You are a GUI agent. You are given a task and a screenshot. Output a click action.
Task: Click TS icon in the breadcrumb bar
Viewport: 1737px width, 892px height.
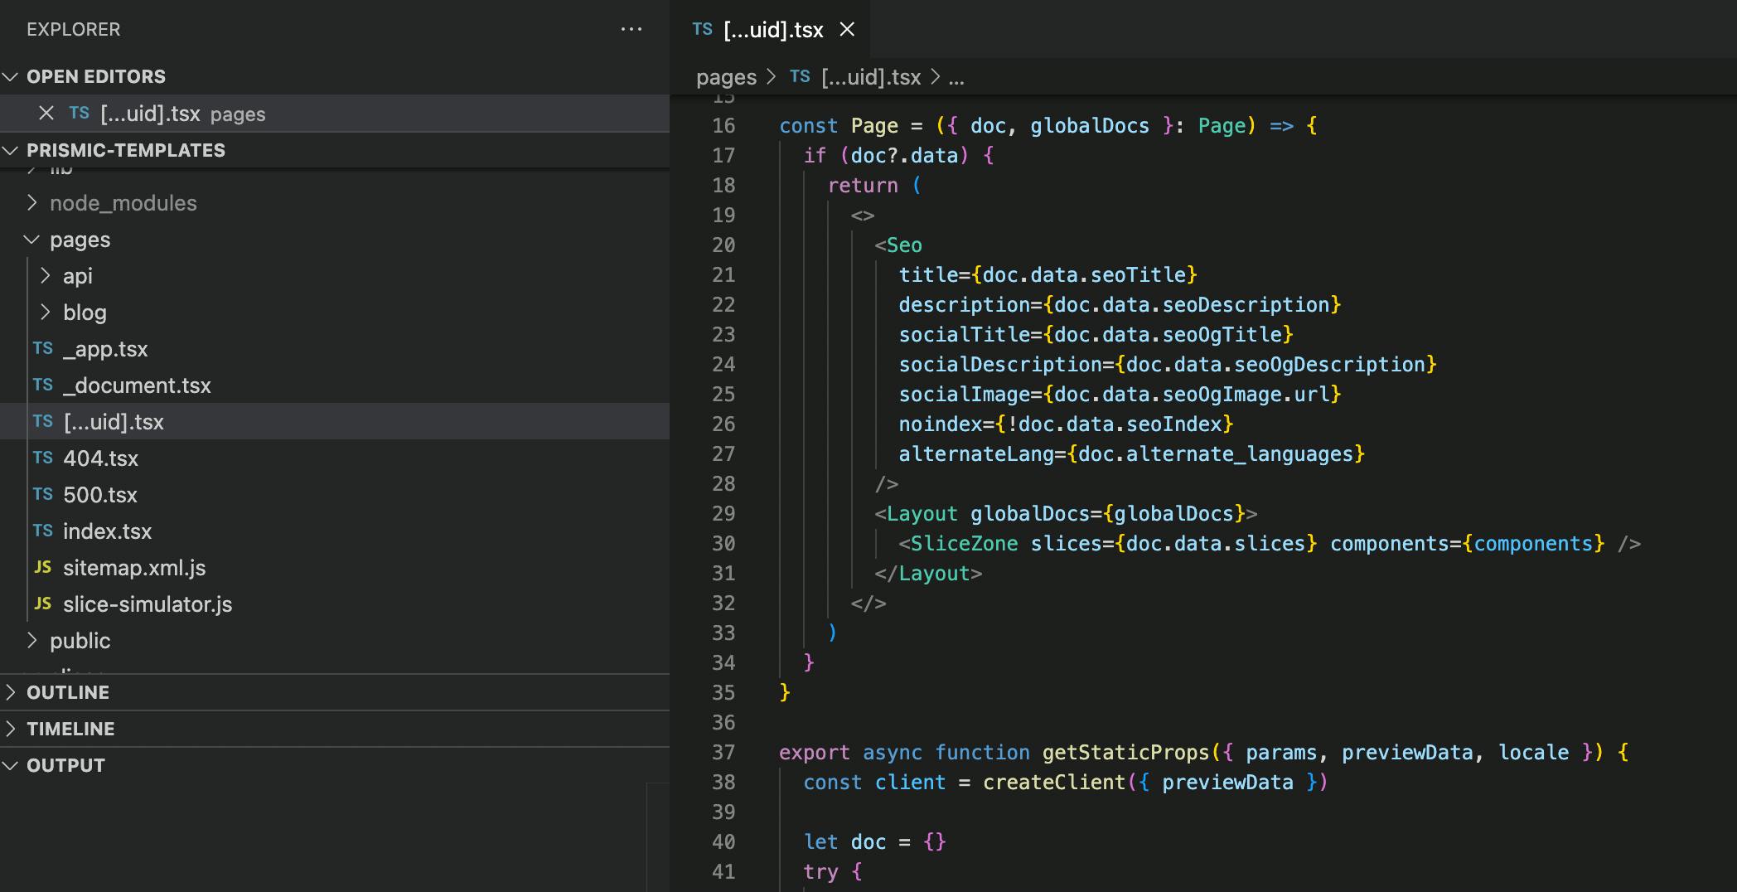(800, 77)
